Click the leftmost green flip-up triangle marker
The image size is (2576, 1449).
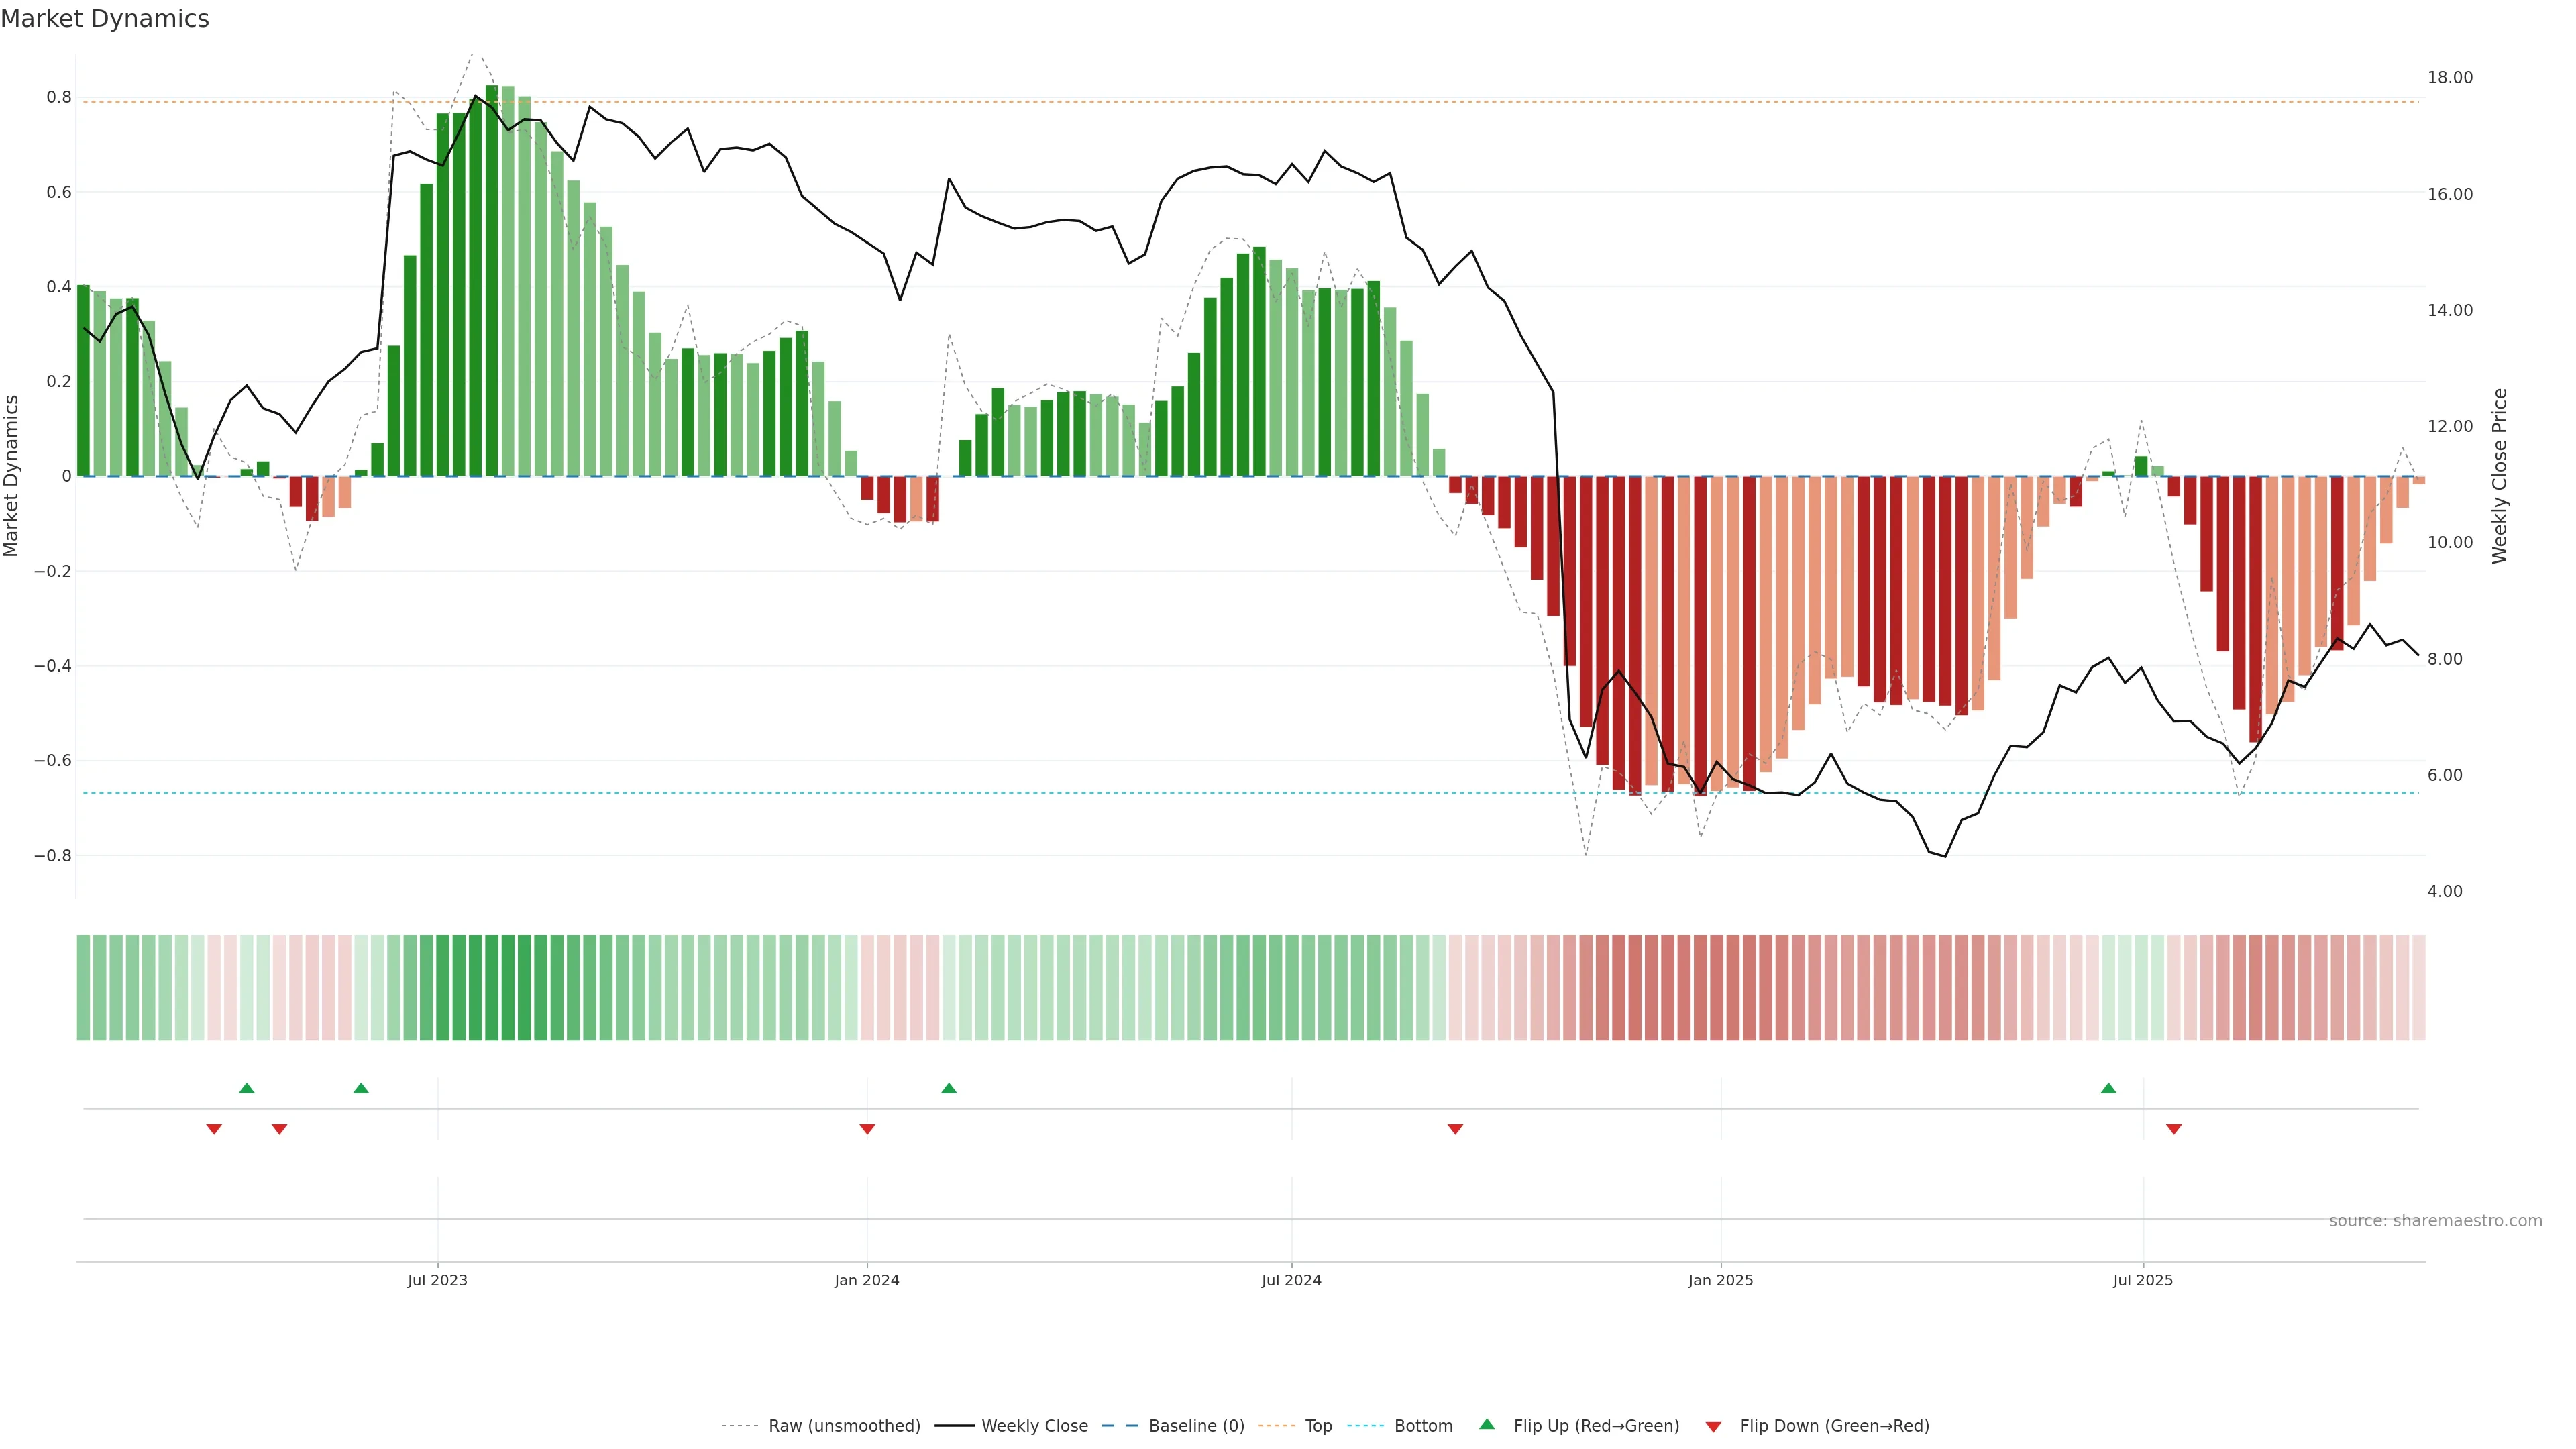tap(247, 1088)
